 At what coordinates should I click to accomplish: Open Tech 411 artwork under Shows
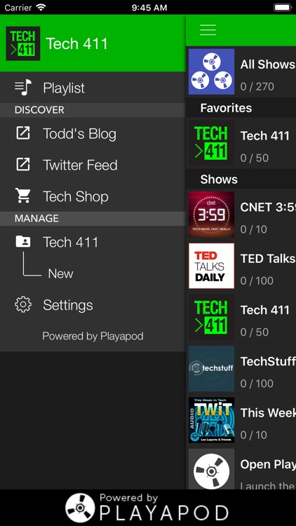[x=211, y=317]
